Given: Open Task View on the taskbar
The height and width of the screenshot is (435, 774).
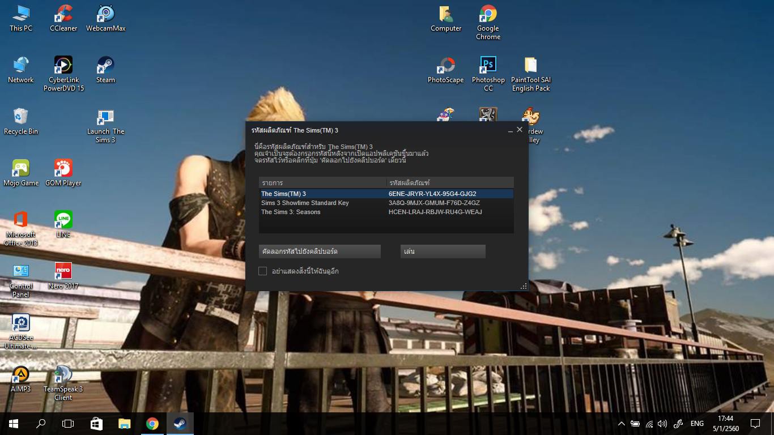Looking at the screenshot, I should (x=68, y=424).
